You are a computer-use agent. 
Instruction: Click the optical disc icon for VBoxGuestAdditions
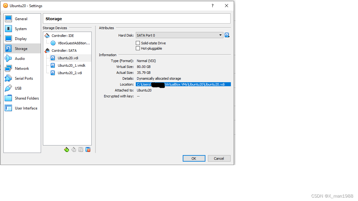click(53, 43)
